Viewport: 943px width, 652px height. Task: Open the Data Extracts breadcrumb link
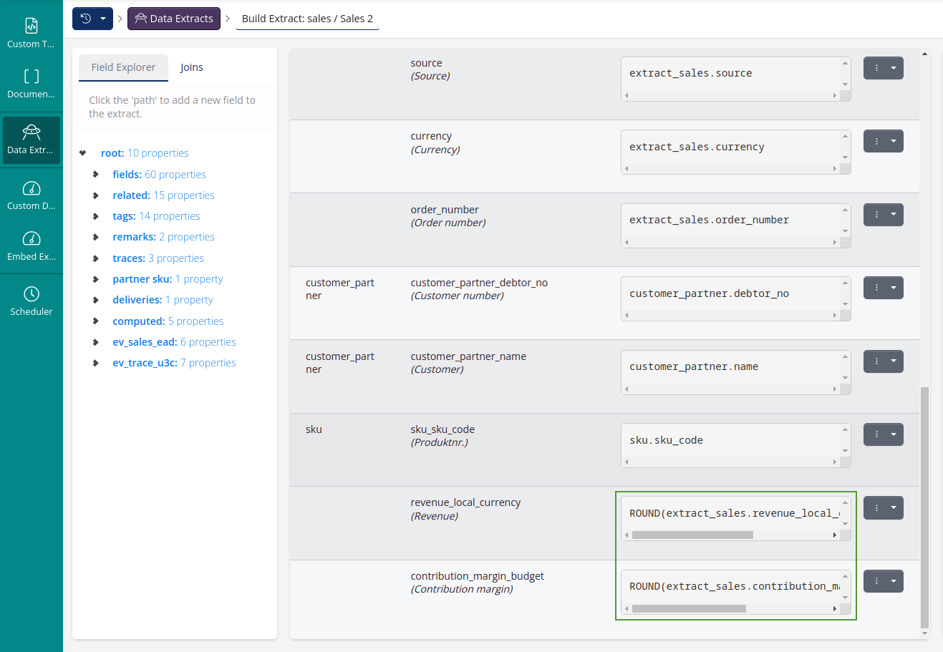[x=173, y=18]
